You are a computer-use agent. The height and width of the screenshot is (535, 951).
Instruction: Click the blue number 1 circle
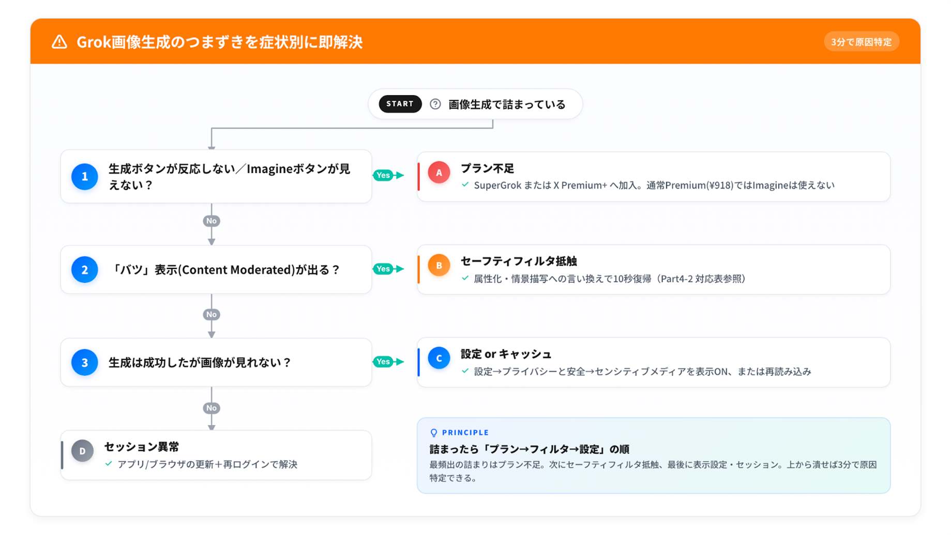[x=84, y=177]
